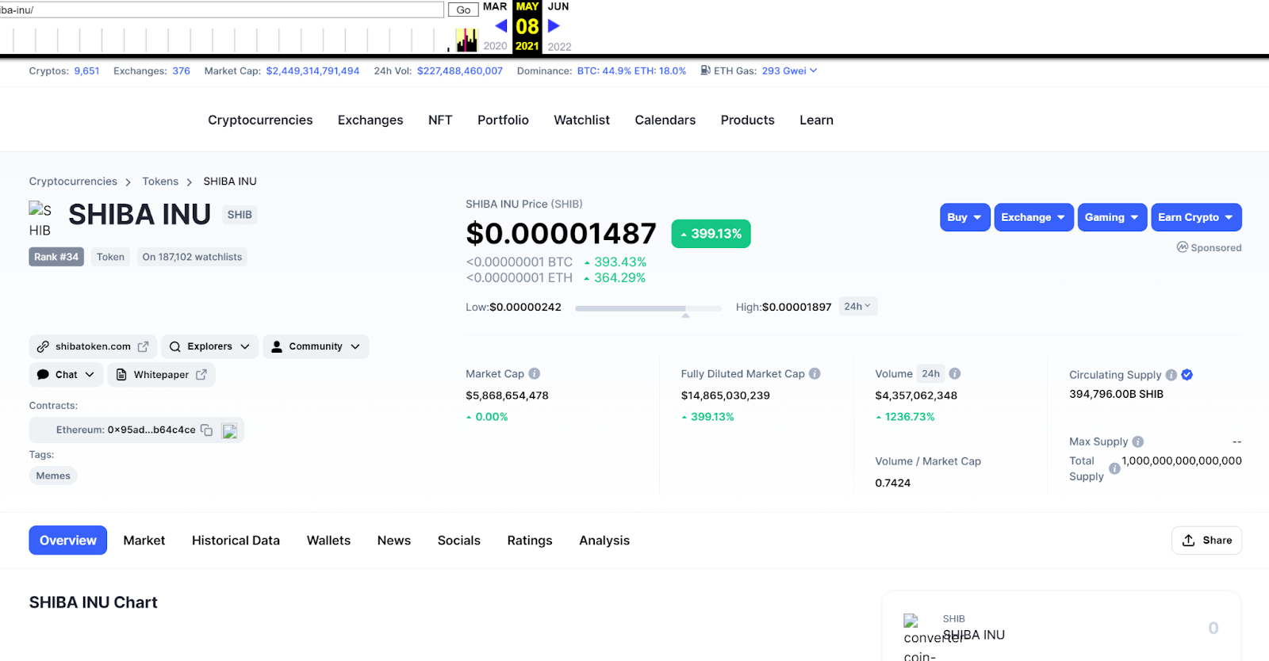This screenshot has width=1269, height=661.
Task: Click the Wayback capture timeline graph
Action: pyautogui.click(x=240, y=39)
